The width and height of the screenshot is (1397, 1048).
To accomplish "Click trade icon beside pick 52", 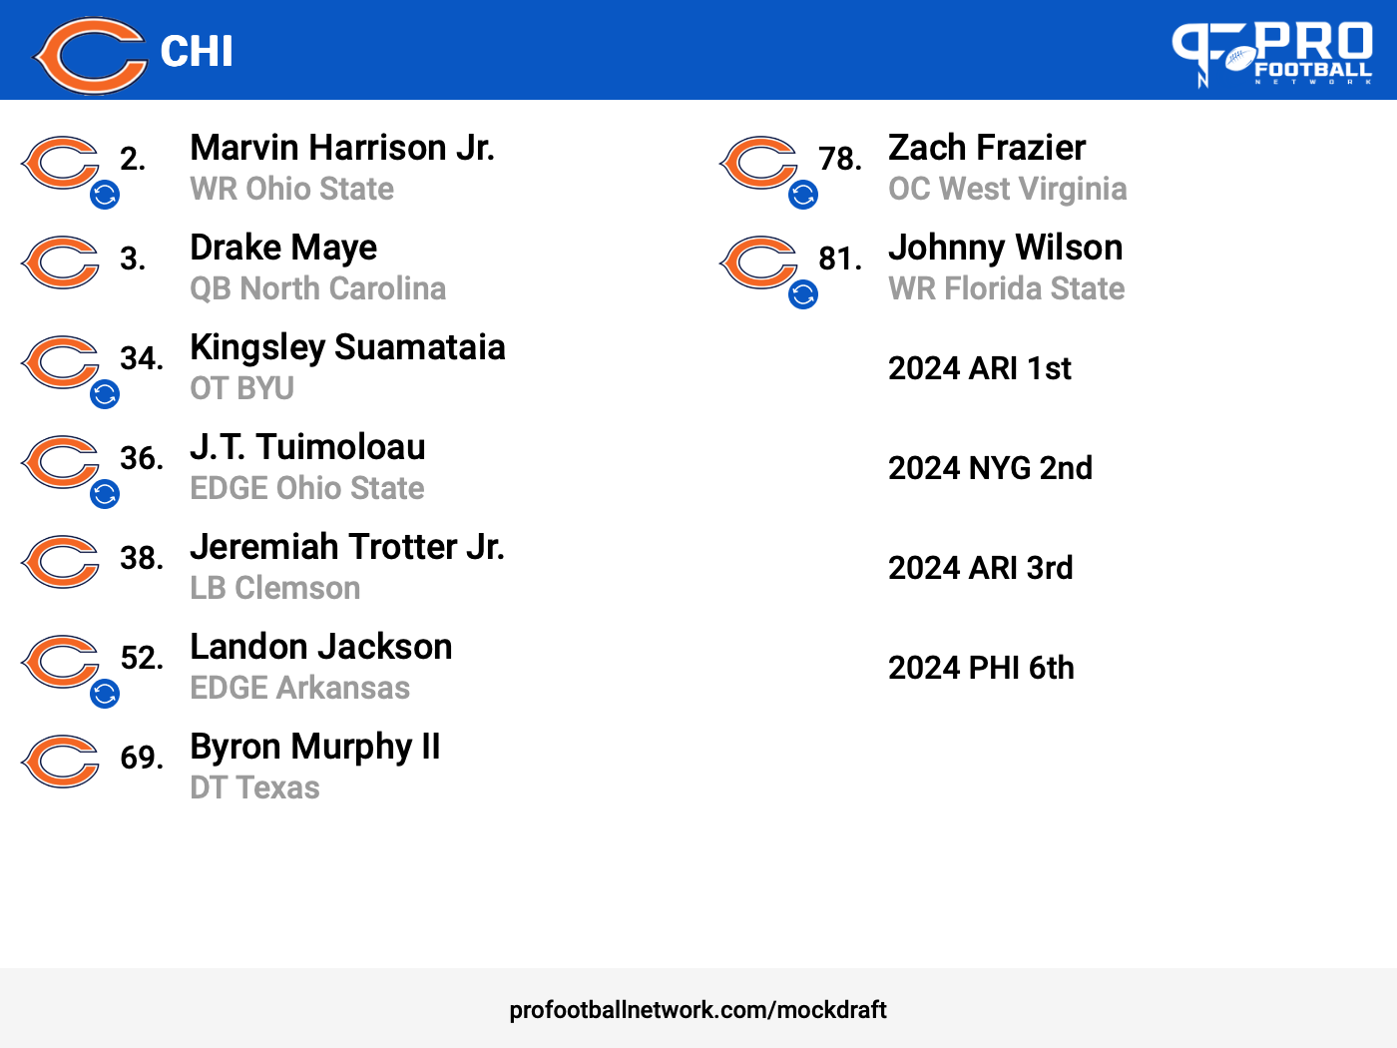I will [x=105, y=694].
